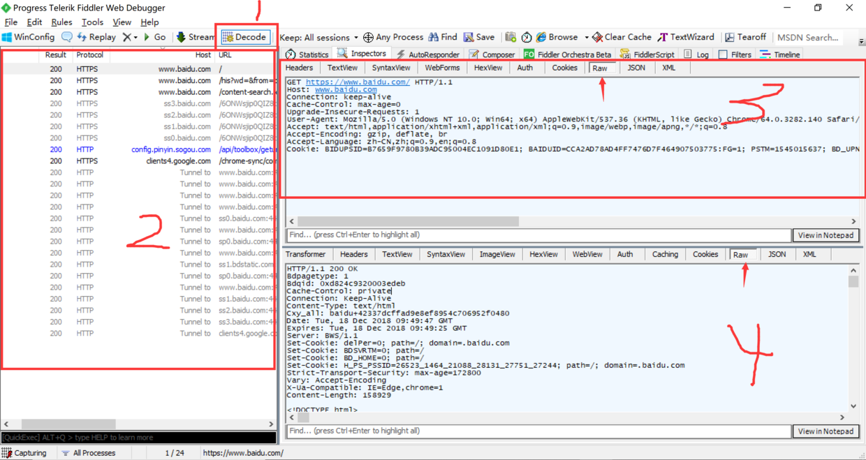Select the ss1.bdstatic.com tunnel row
Viewport: 866px width, 460px height.
pyautogui.click(x=138, y=265)
